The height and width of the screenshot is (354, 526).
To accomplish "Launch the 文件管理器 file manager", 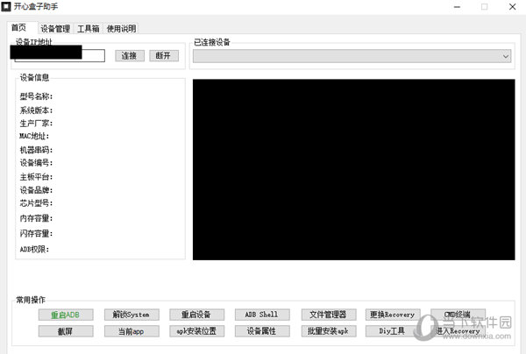I will tap(327, 315).
